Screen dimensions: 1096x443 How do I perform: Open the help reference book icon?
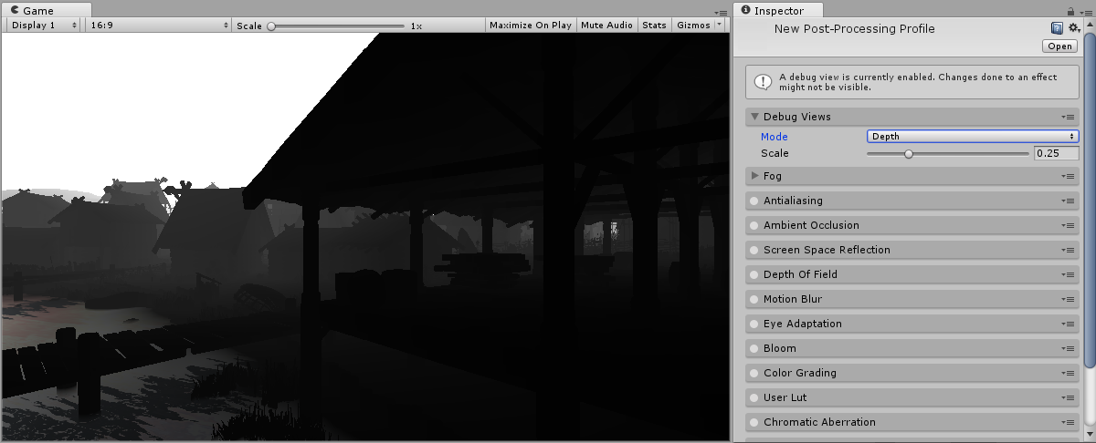pyautogui.click(x=1057, y=28)
